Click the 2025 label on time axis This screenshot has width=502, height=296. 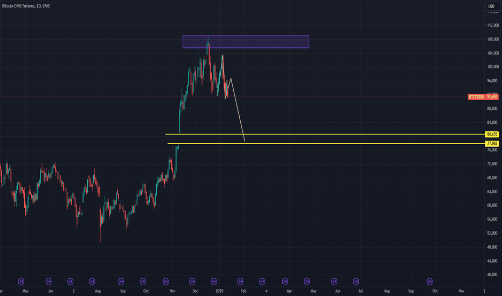point(219,291)
